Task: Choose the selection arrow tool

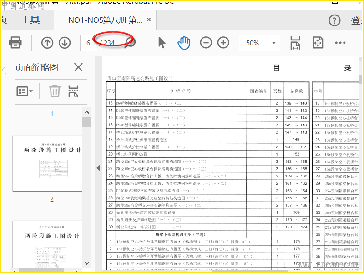Action: [x=162, y=43]
